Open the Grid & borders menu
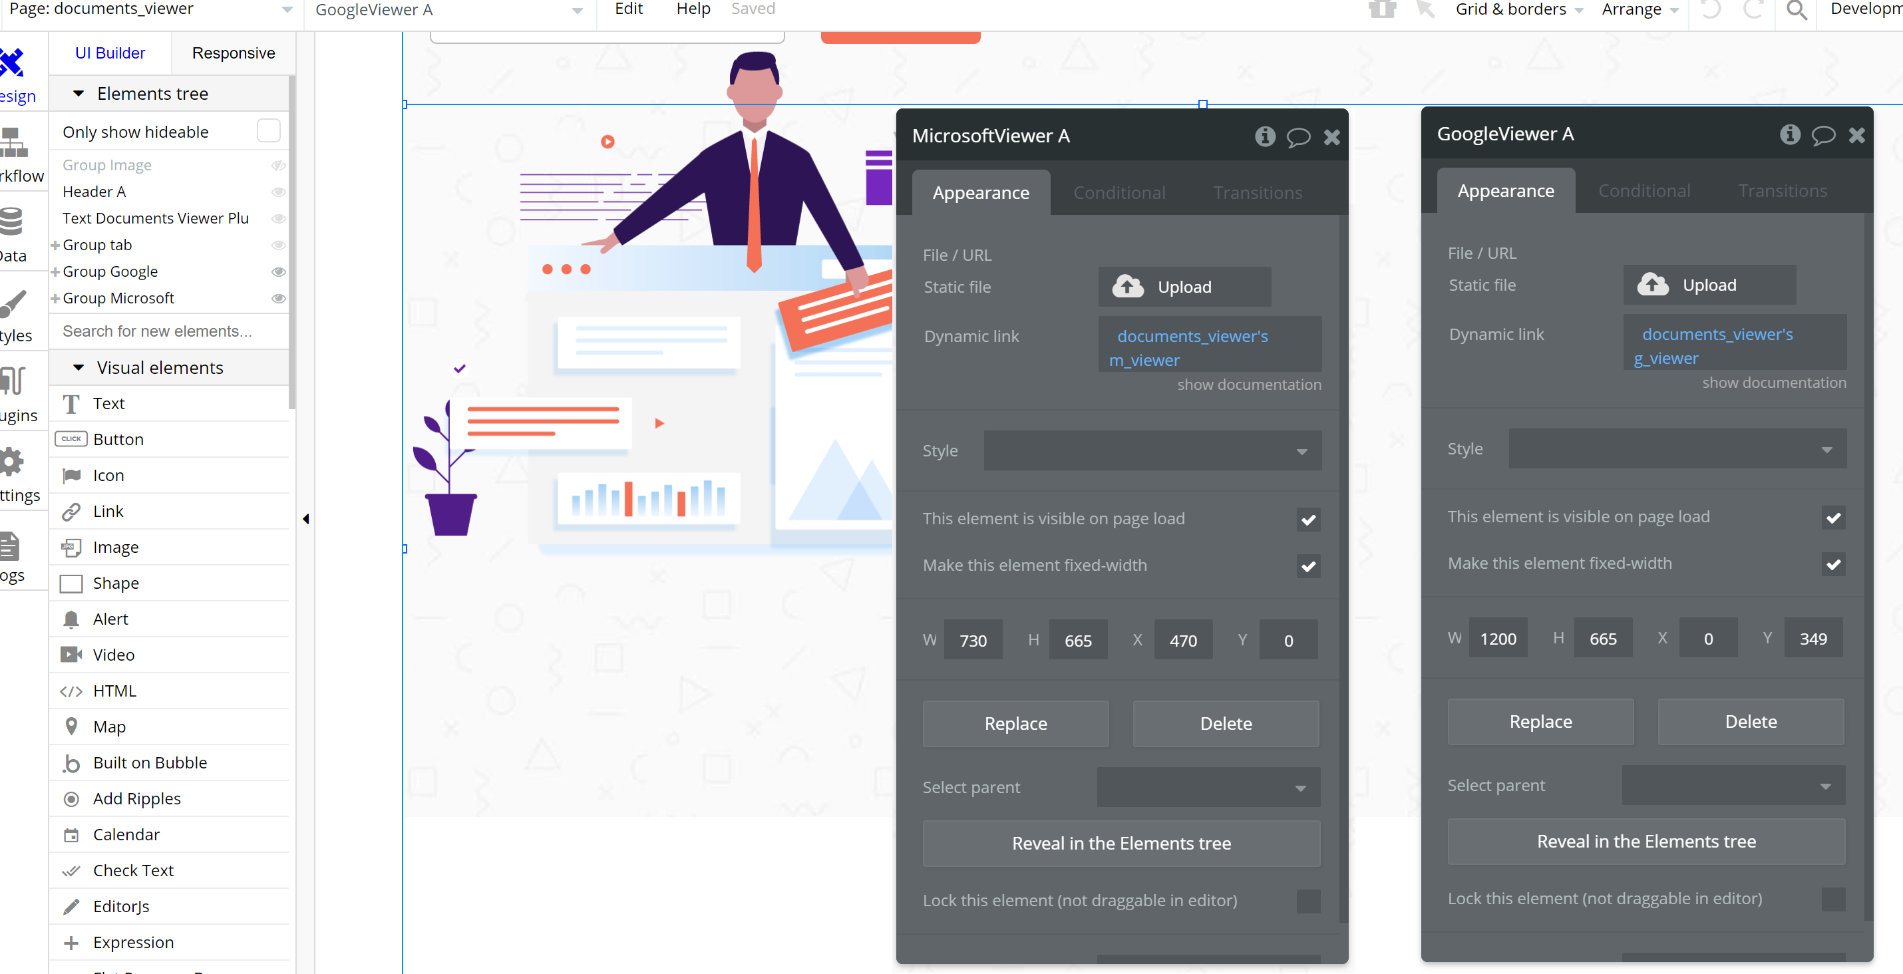The image size is (1903, 974). click(1519, 9)
